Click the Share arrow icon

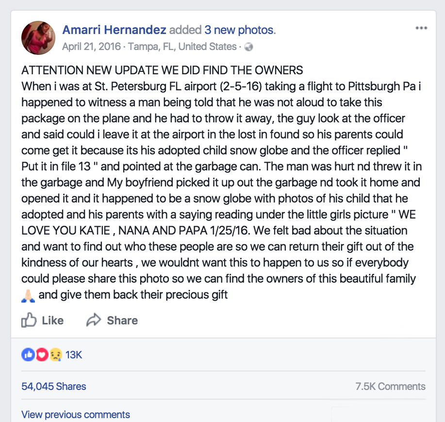[x=93, y=321]
